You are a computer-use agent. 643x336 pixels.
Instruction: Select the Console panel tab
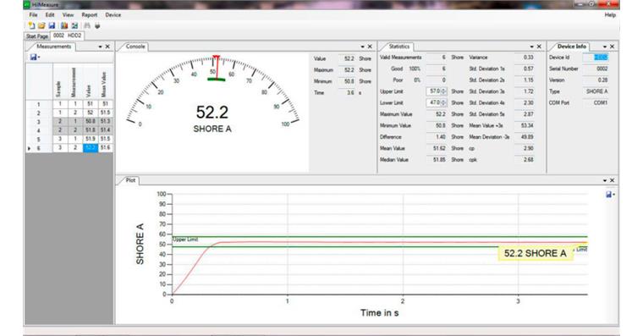click(135, 47)
